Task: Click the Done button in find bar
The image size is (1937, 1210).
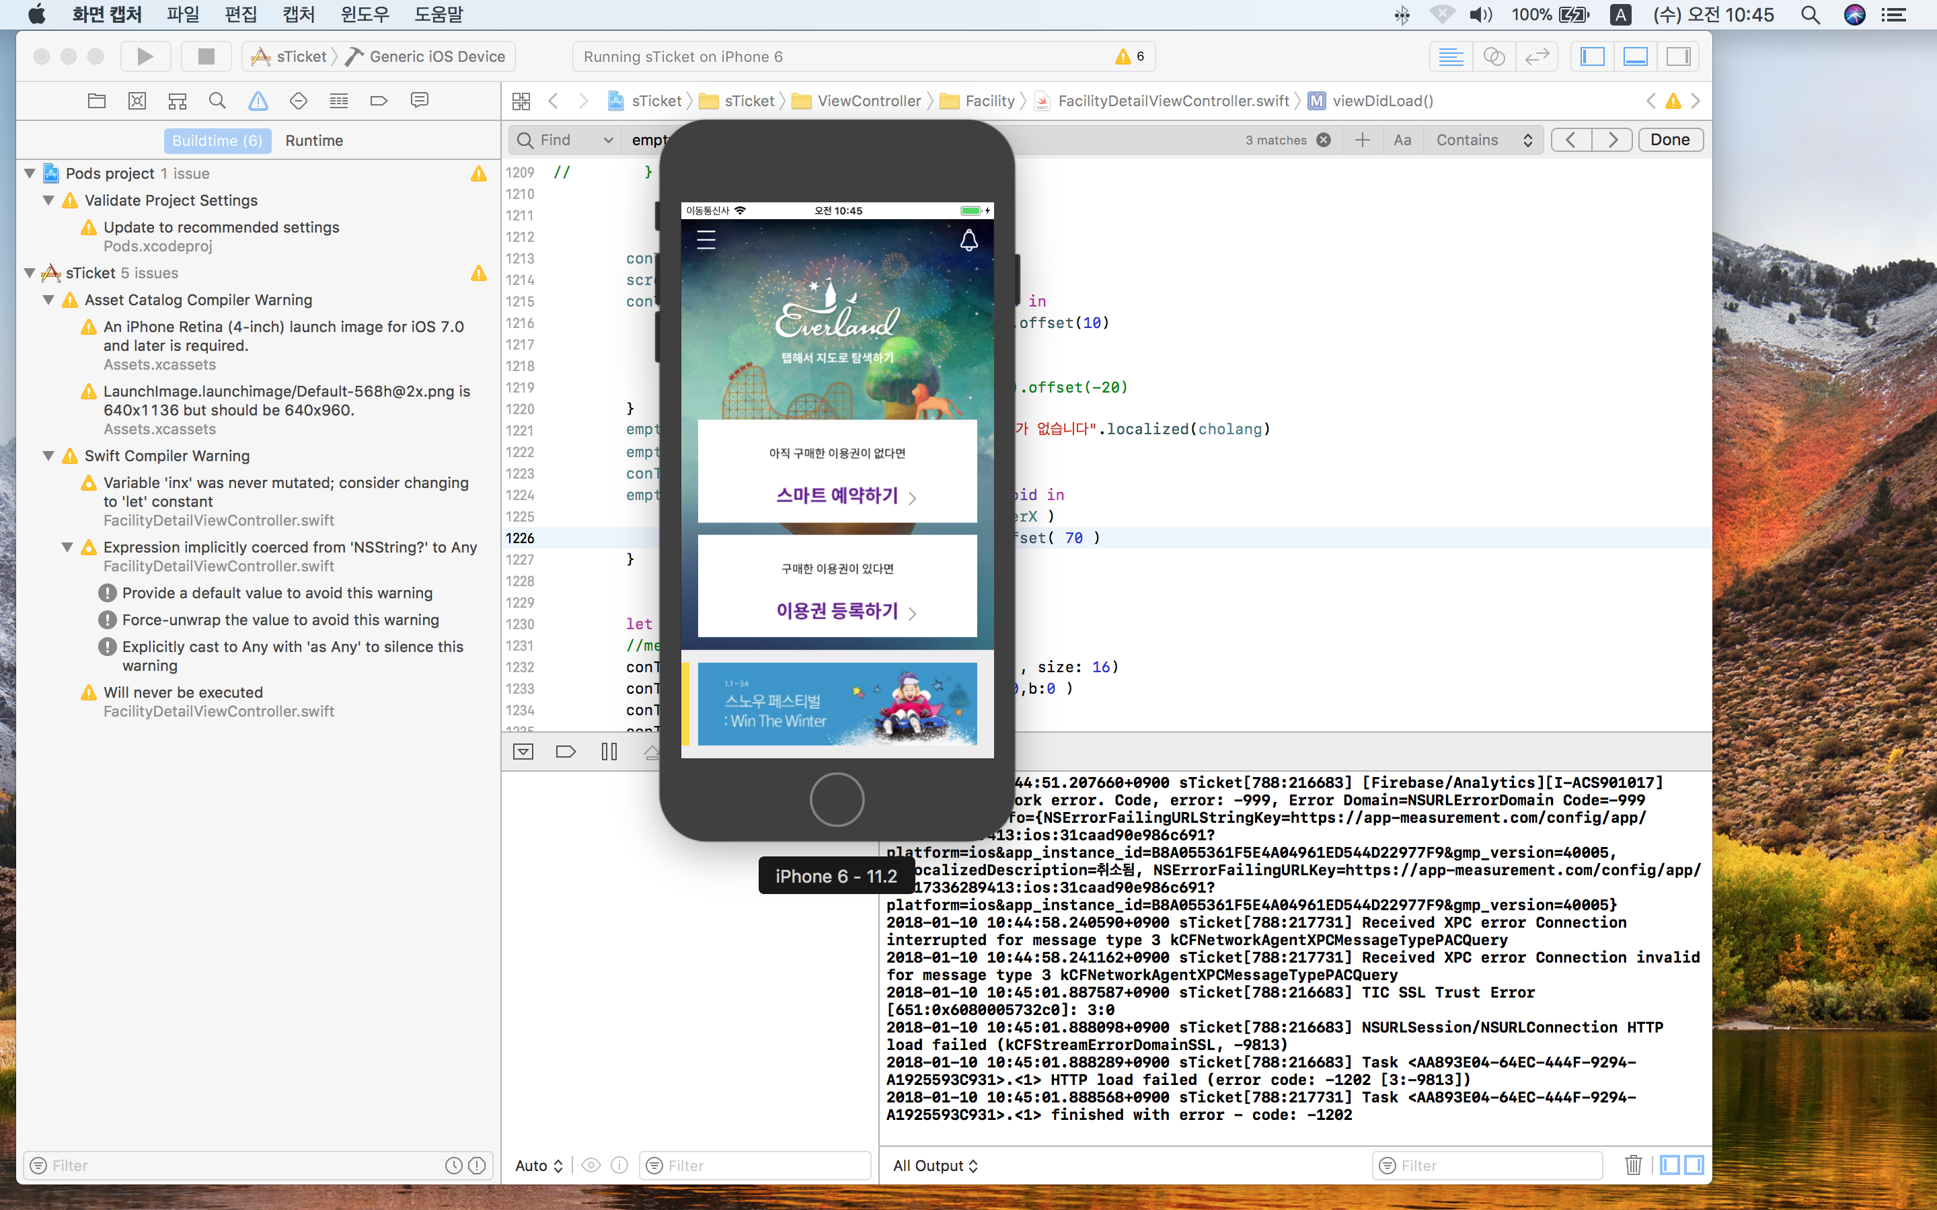Action: pyautogui.click(x=1670, y=140)
